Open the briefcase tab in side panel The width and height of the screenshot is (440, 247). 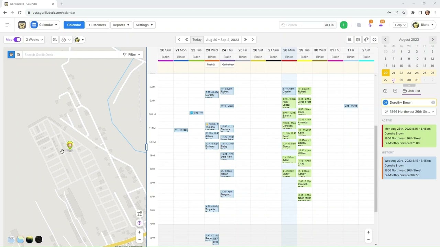[385, 91]
